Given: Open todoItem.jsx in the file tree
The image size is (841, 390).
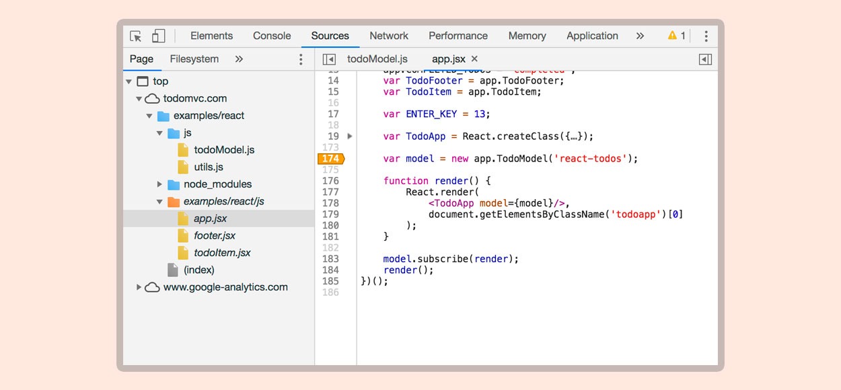Looking at the screenshot, I should [222, 253].
